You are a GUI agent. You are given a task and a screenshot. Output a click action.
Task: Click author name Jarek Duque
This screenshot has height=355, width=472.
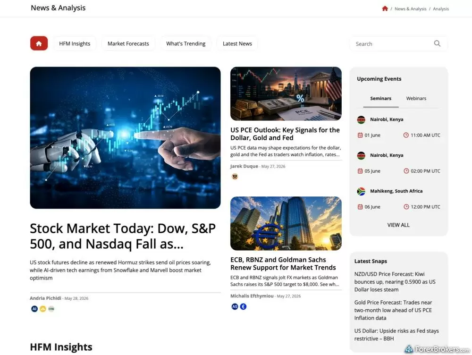244,166
